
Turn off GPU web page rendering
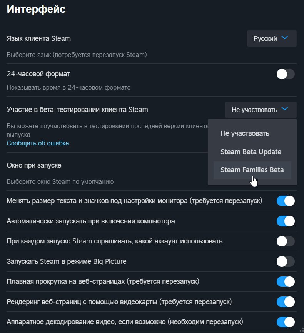[286, 301]
